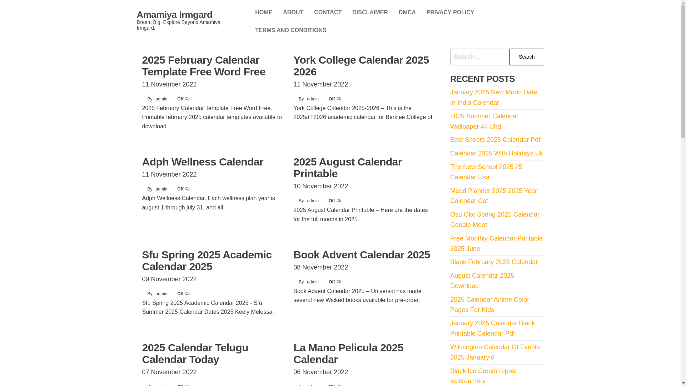Open the Privacy Policy menu link
Screen dimensions: 686x386
point(450,13)
